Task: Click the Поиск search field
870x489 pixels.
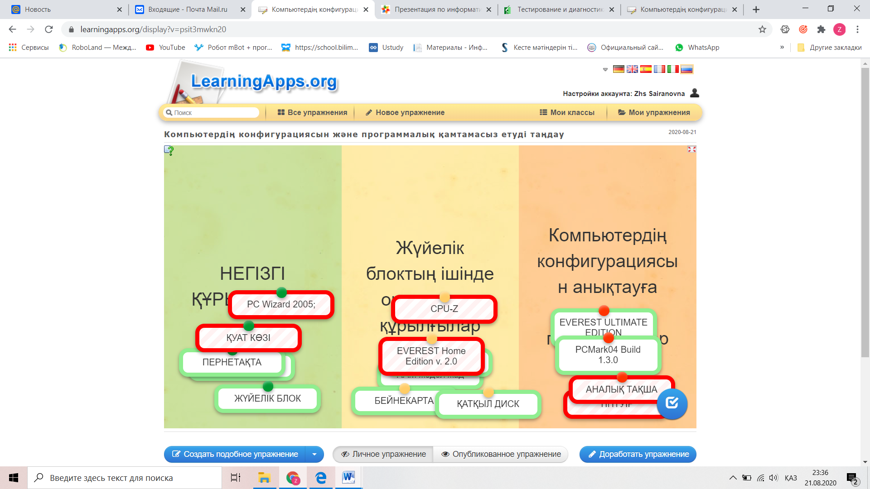Action: click(212, 112)
